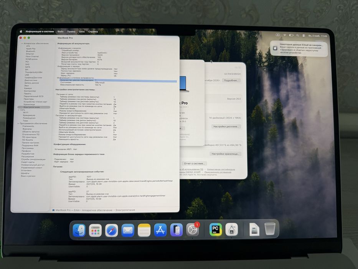
Task: Select Журналы in the sidebar
Action: [27, 129]
